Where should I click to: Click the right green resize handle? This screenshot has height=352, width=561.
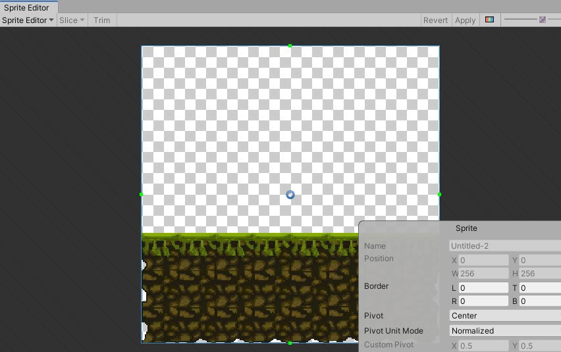(439, 194)
